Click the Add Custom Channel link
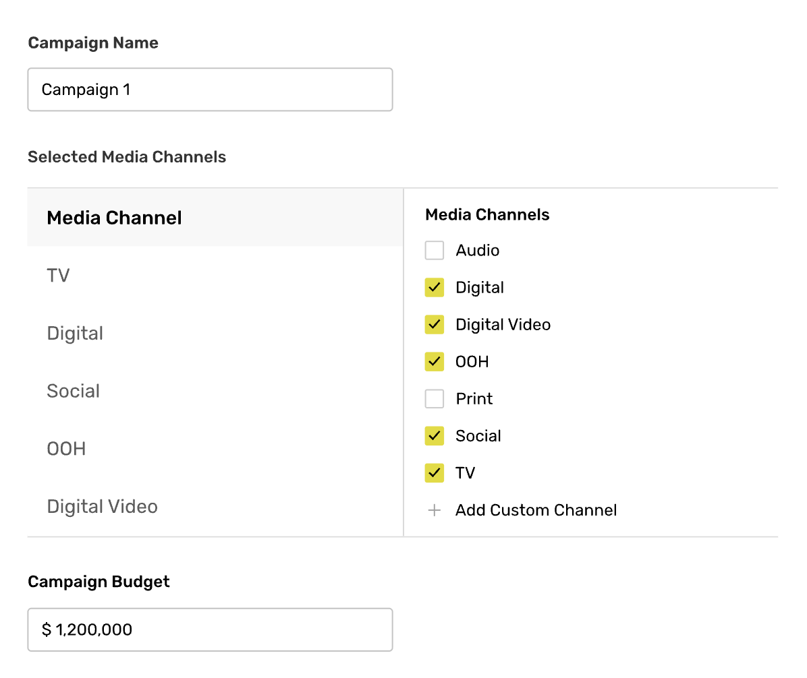807x678 pixels. 536,510
